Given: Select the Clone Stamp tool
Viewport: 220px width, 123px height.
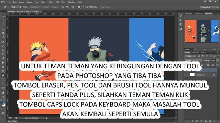Looking at the screenshot, I should [x=3, y=50].
